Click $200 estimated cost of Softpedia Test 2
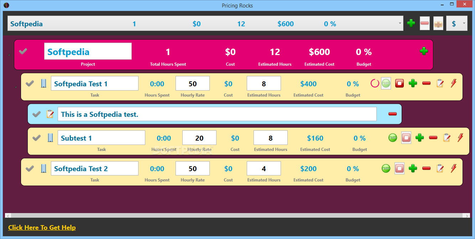Viewport: 475px width, 239px height. click(308, 169)
